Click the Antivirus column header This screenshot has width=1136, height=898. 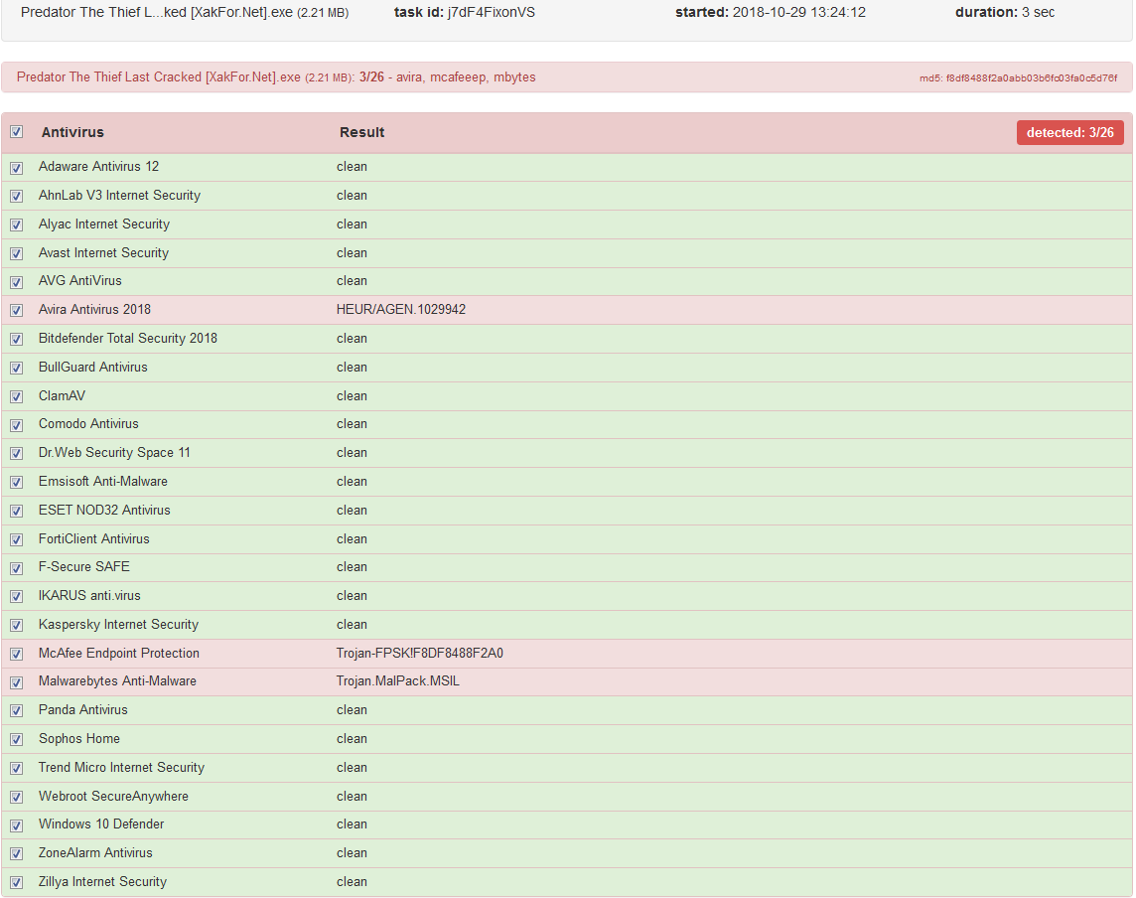click(x=72, y=132)
